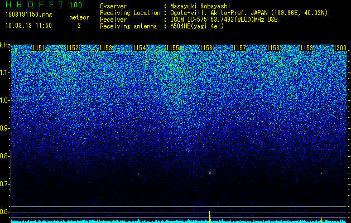Click the 1156 time marker label
Screen dimensions: 351x223
click(x=206, y=48)
